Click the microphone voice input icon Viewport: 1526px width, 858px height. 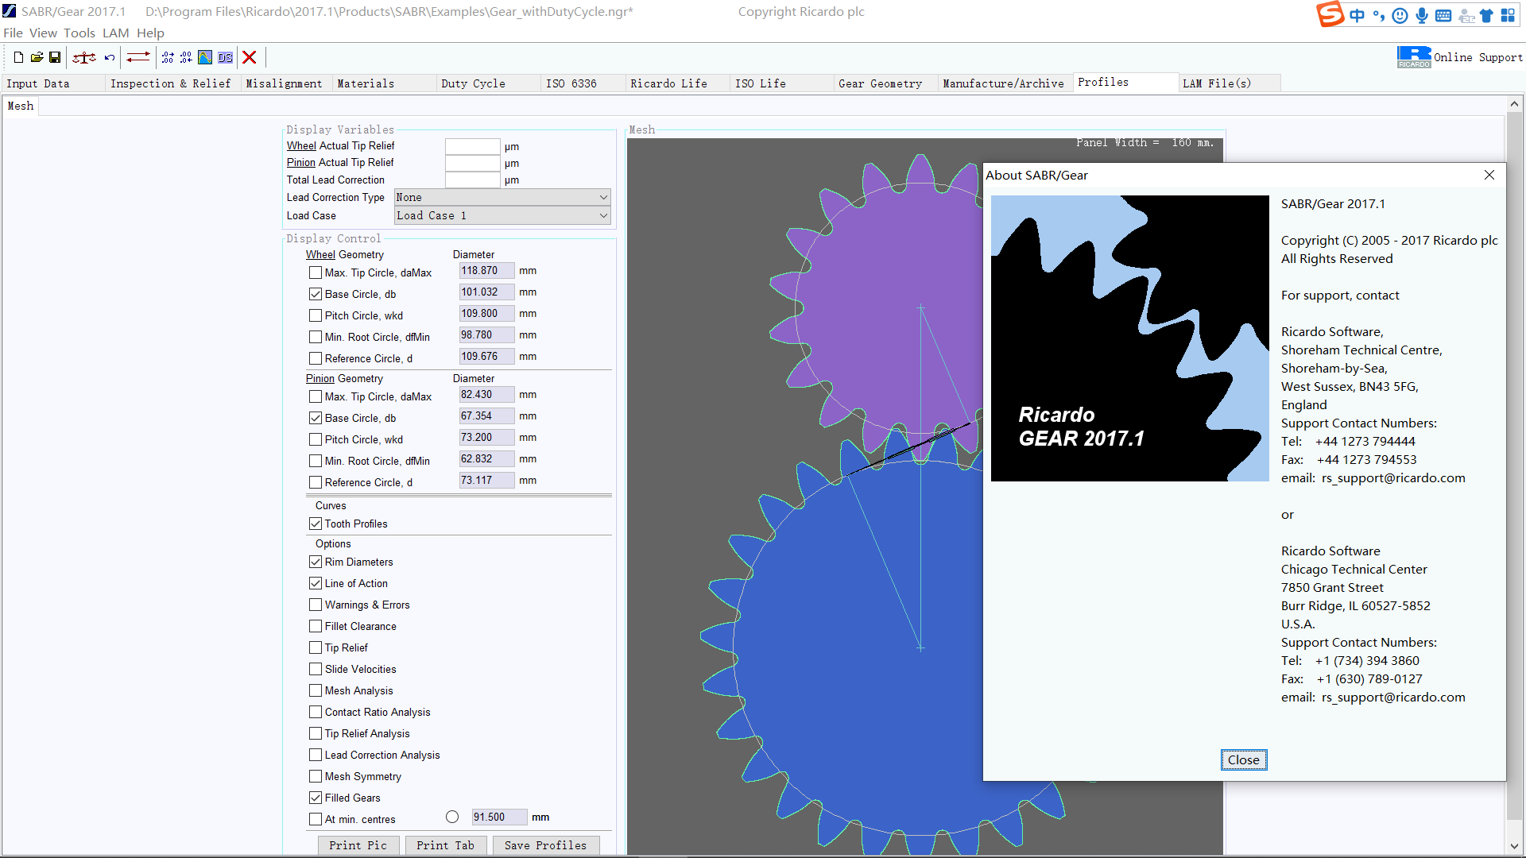[x=1422, y=15]
